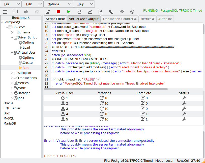Image resolution: width=205 pixels, height=163 pixels.
Task: Click the hamburger menu toolbar icon
Action: (x=5, y=12)
